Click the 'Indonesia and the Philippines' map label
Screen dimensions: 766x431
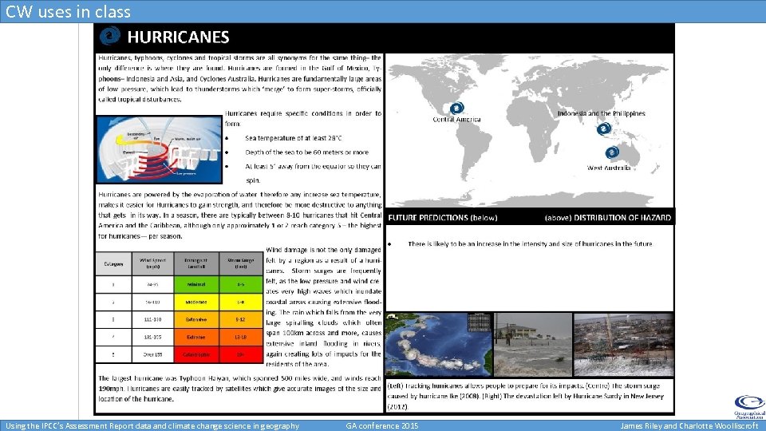pyautogui.click(x=602, y=113)
